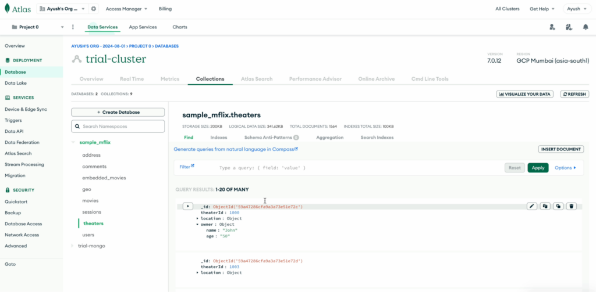Screen dimensions: 596x292
Task: Click the Atlas leaf logo
Action: (7, 8)
